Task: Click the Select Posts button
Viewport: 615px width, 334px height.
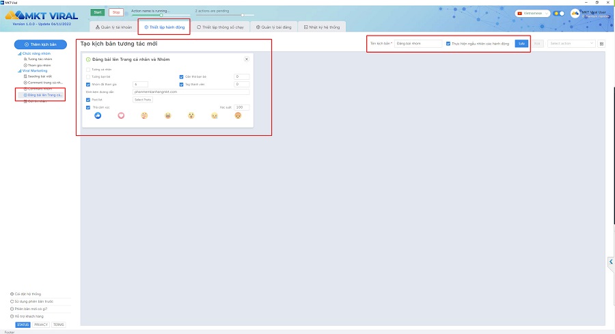Action: [x=143, y=100]
